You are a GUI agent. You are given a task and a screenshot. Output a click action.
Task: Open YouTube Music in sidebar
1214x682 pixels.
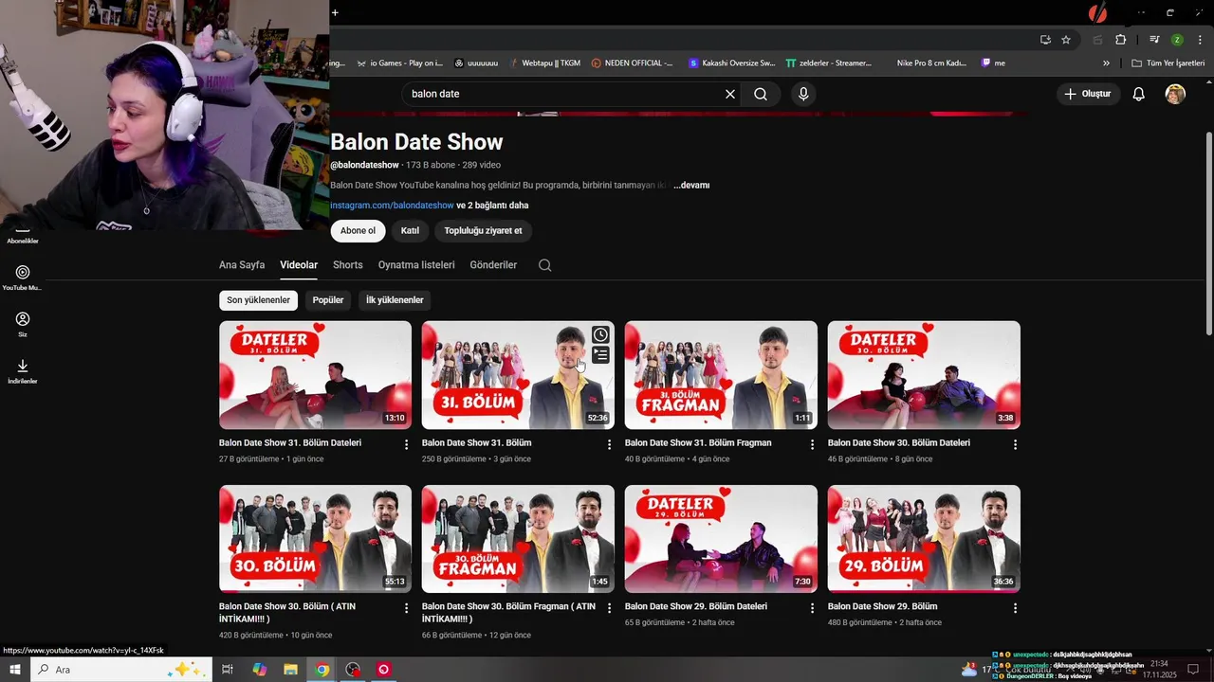(23, 277)
